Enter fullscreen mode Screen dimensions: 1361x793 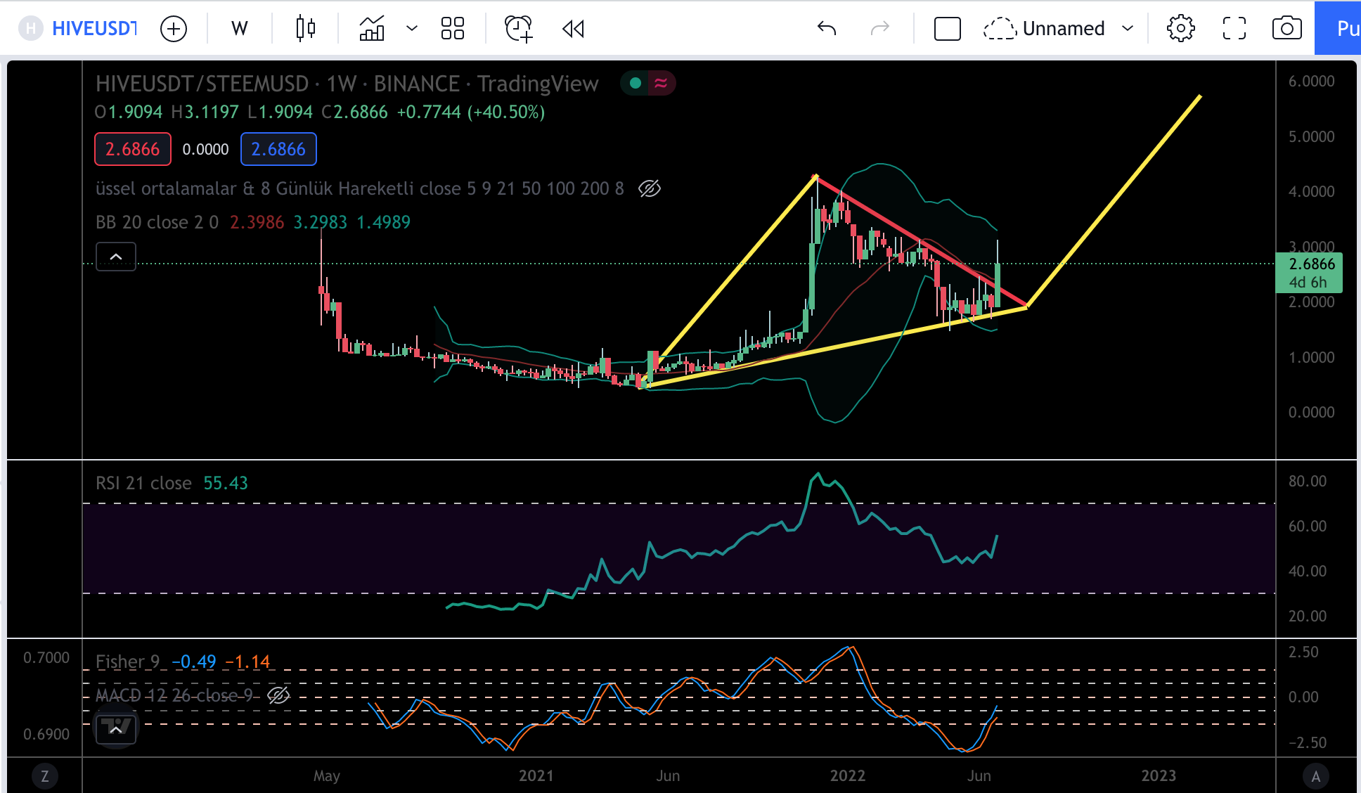coord(1234,29)
